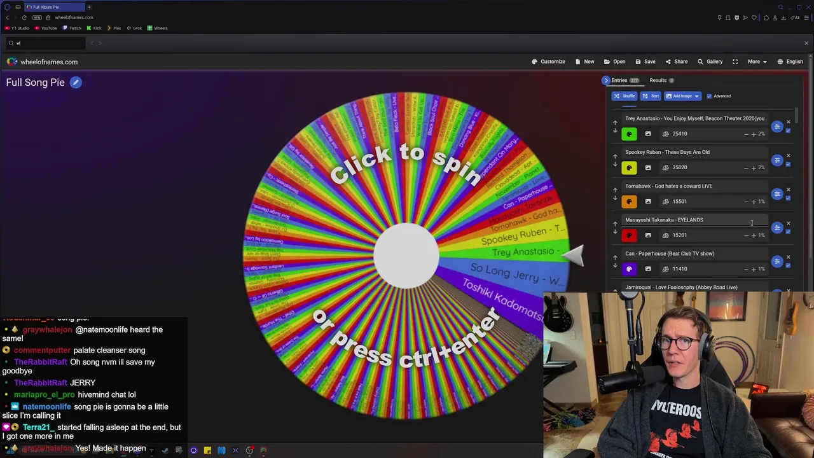
Task: Share the wheel
Action: (676, 62)
